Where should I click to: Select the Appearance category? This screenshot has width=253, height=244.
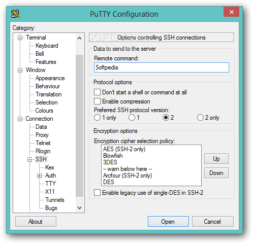coord(50,78)
